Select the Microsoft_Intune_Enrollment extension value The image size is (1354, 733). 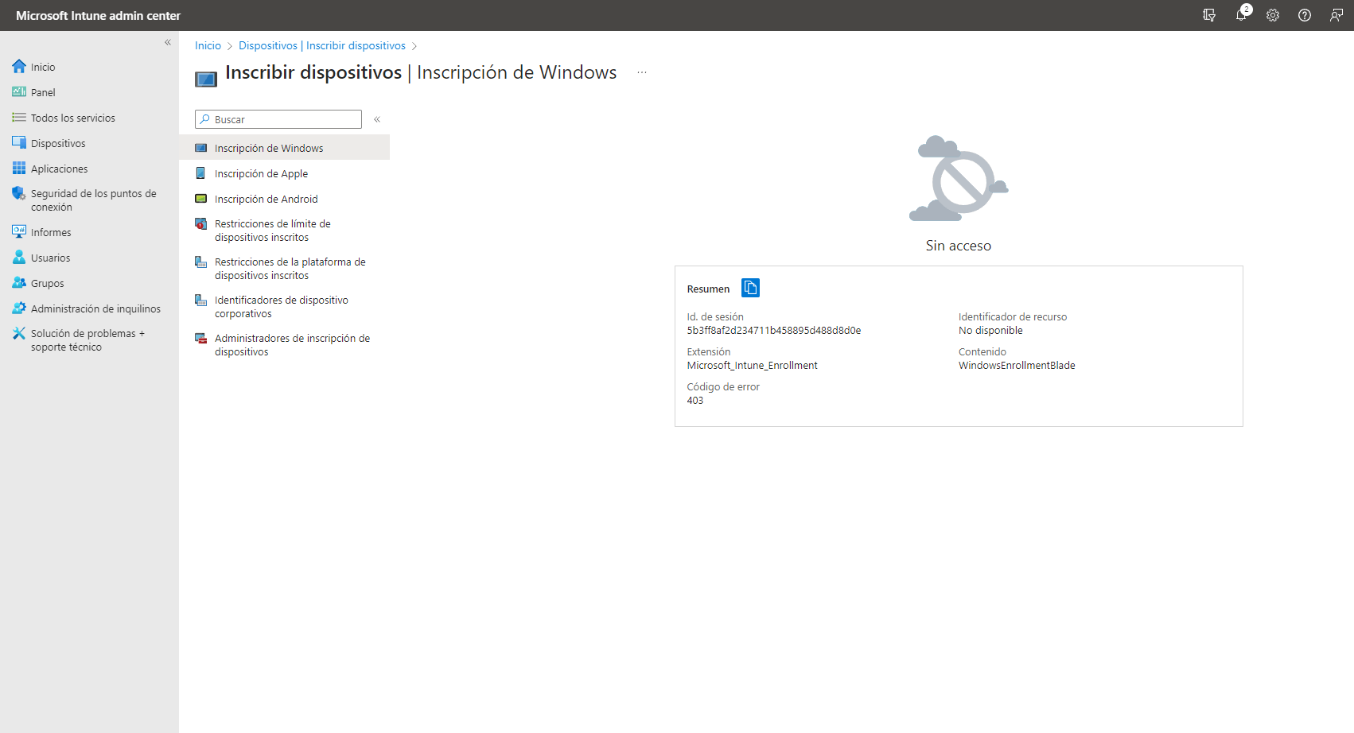click(x=753, y=366)
